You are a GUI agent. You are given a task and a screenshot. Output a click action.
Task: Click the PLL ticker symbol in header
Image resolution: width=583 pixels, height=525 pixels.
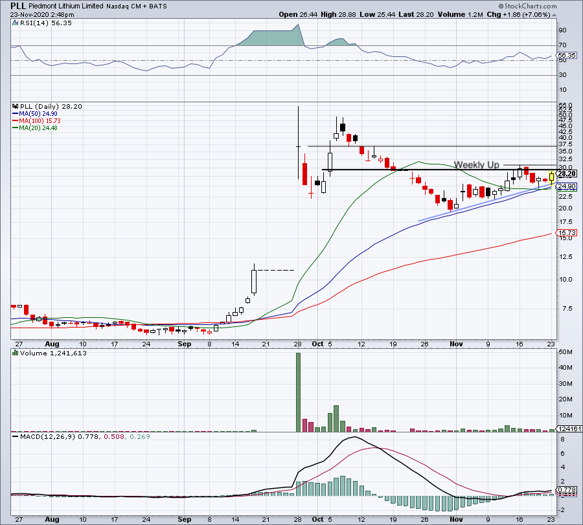(18, 6)
